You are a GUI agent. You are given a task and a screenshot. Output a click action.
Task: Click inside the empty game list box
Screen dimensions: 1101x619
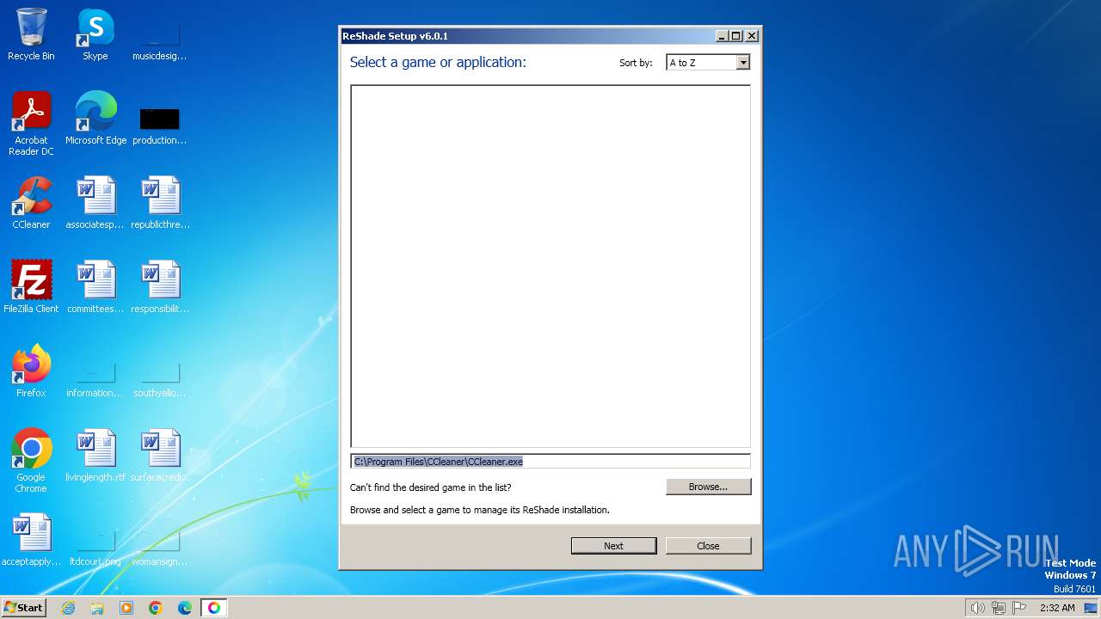[x=550, y=267]
